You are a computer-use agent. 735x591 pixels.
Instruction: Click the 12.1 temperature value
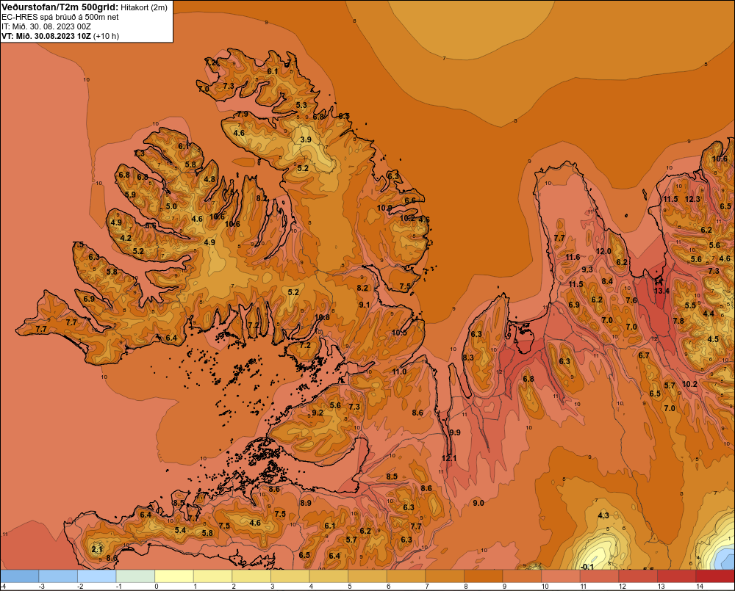(x=448, y=458)
